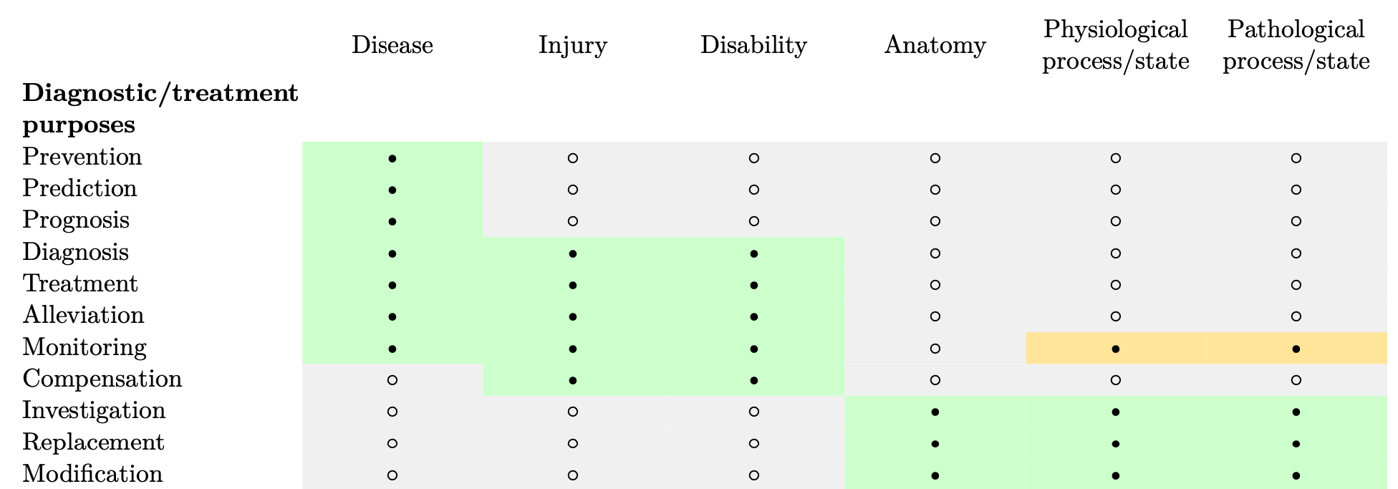This screenshot has width=1398, height=489.
Task: Click the empty circle for Modification under Disease
Action: (392, 475)
